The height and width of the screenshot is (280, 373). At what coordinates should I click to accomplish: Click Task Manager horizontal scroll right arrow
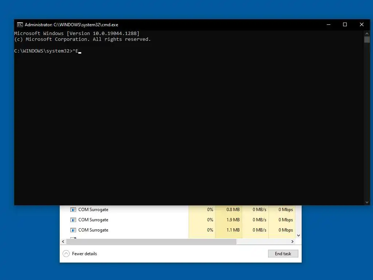pyautogui.click(x=292, y=241)
